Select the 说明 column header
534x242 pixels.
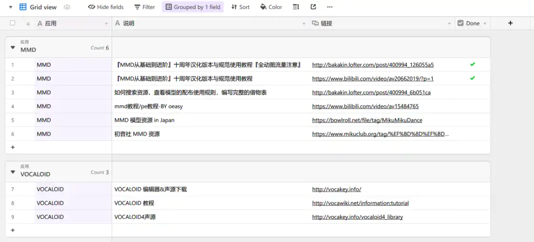click(x=210, y=23)
